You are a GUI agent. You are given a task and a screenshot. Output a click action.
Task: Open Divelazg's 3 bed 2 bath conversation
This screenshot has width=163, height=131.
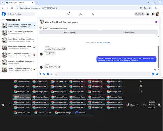pyautogui.click(x=18, y=62)
